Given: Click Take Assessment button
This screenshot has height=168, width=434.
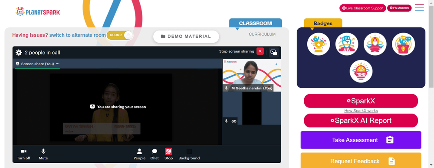Looking at the screenshot, I should pos(361,140).
